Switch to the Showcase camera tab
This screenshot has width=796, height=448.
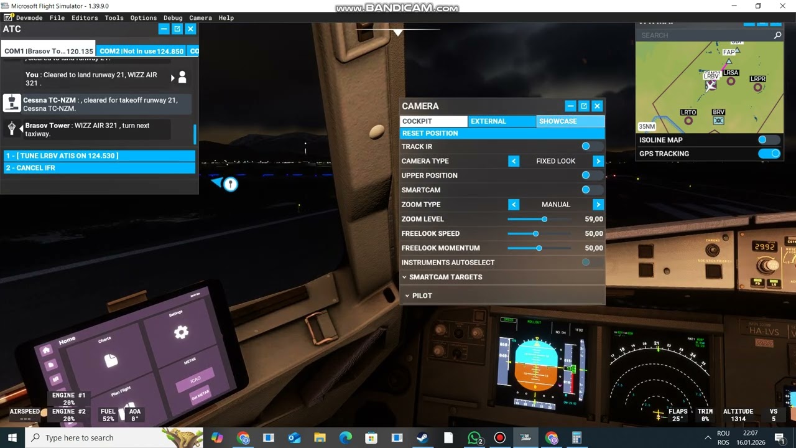point(570,121)
